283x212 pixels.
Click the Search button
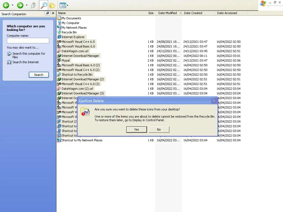(x=39, y=75)
